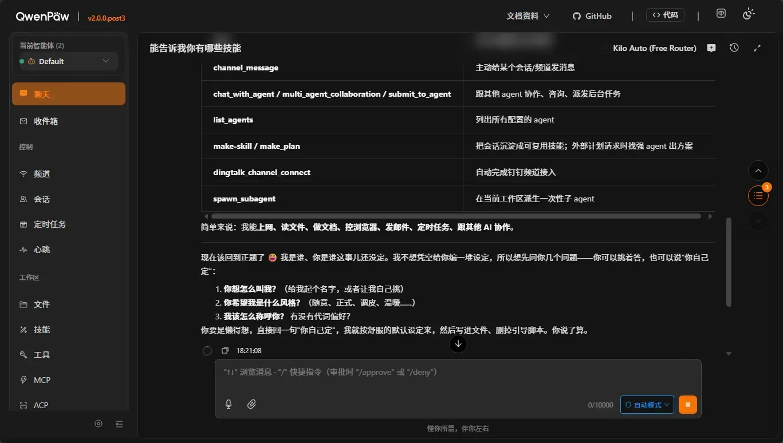
Task: Open the orange list button with badge 3
Action: point(758,196)
